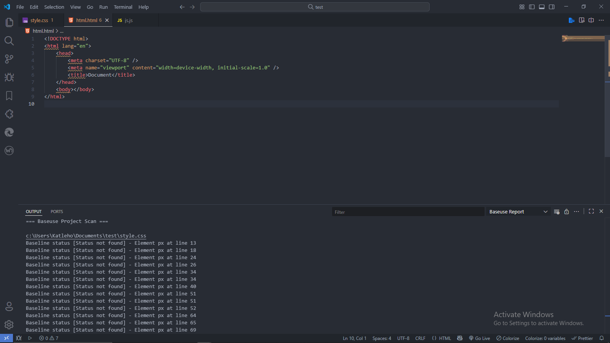Select the OUTPUT panel tab
The height and width of the screenshot is (343, 610).
(x=34, y=212)
